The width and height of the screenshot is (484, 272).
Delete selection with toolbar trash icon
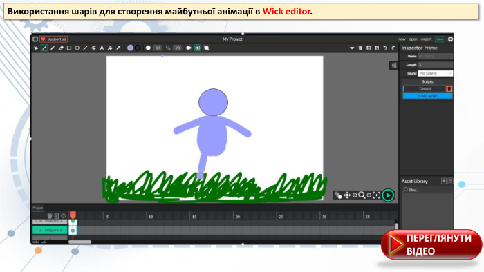pos(360,48)
